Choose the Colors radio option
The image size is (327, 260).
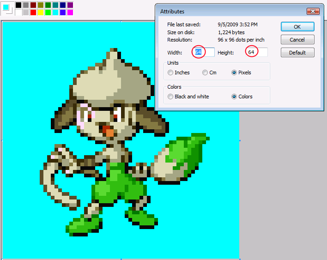click(234, 97)
